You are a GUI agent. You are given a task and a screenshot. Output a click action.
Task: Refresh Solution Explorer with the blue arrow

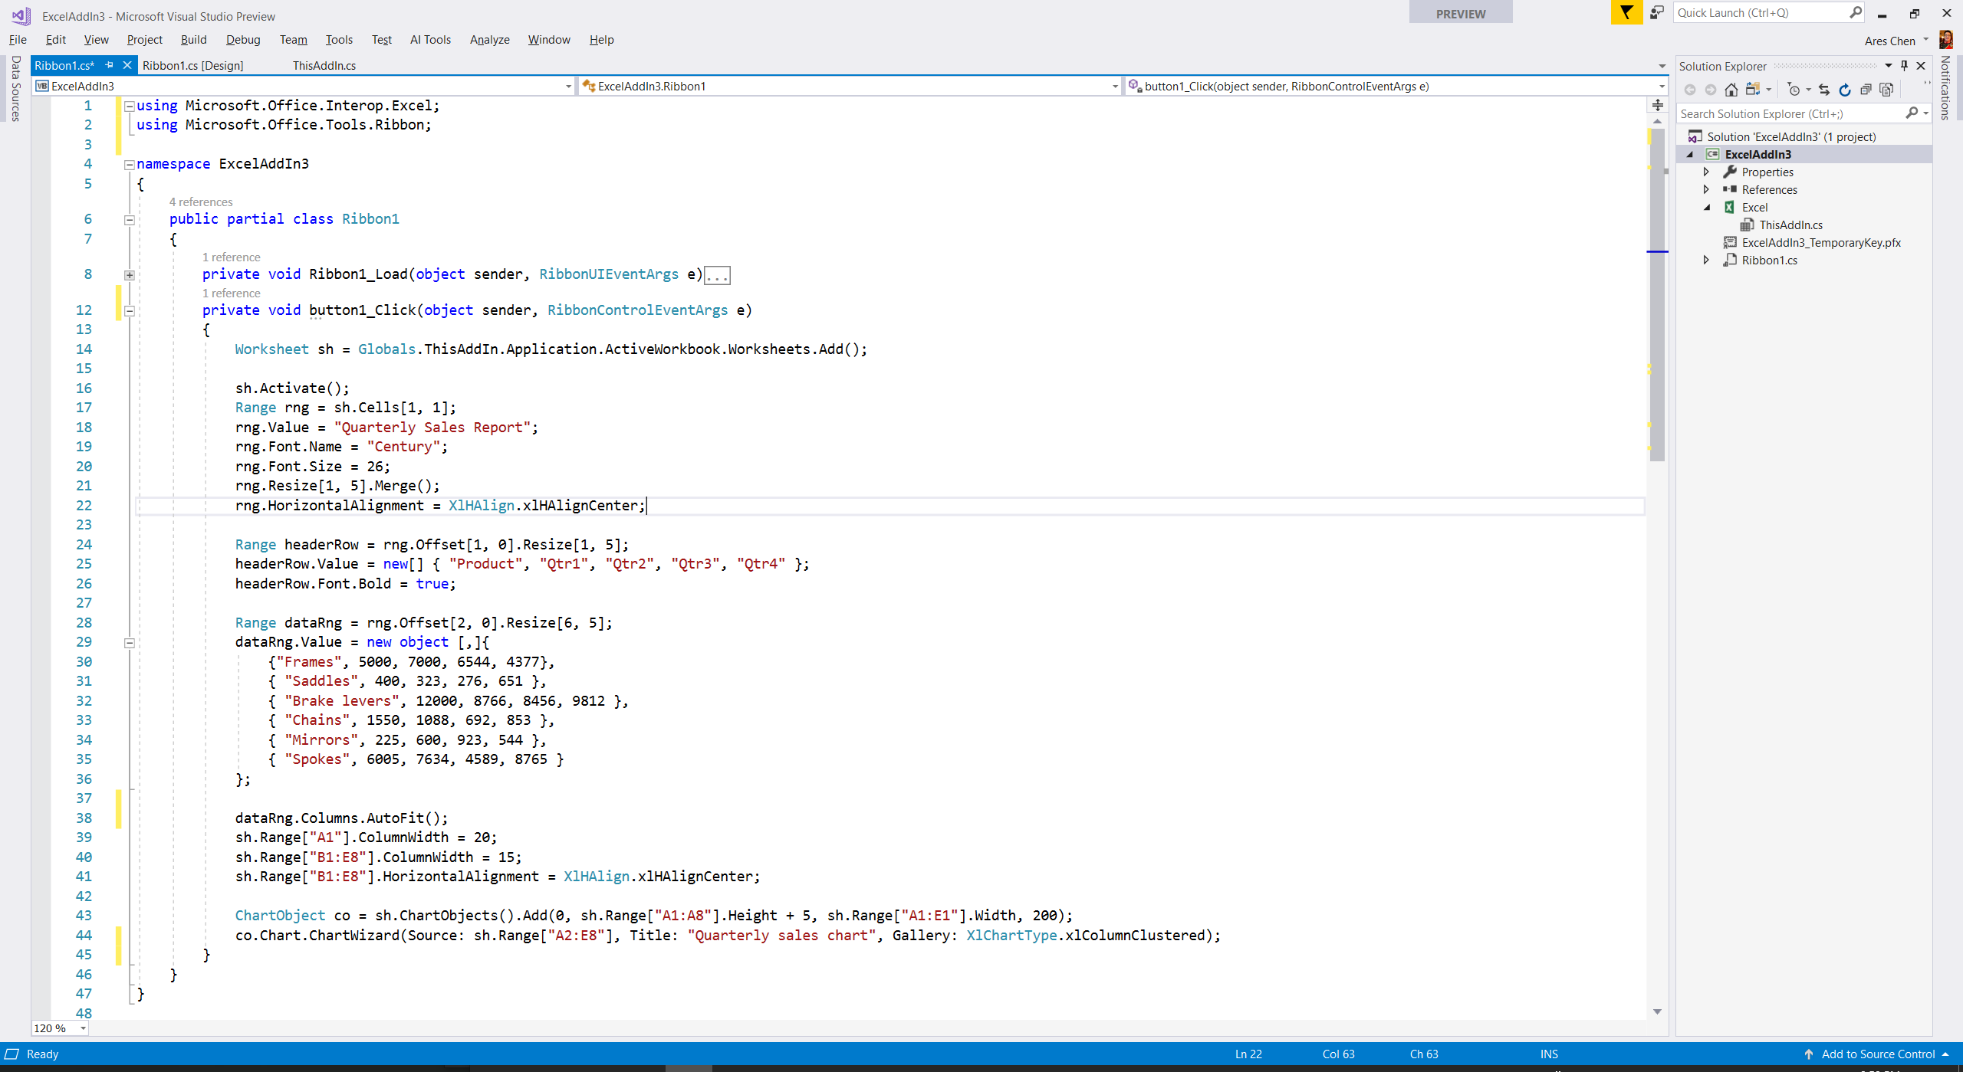[x=1845, y=90]
